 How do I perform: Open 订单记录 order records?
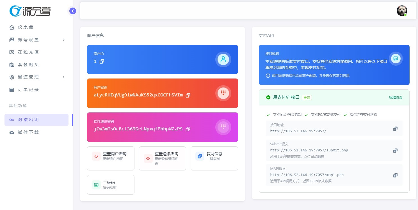coord(28,90)
